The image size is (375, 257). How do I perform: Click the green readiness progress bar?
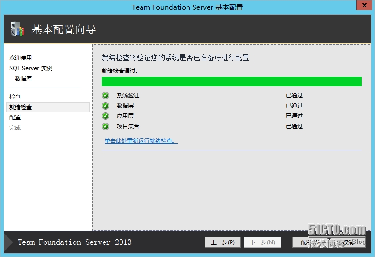tap(232, 81)
